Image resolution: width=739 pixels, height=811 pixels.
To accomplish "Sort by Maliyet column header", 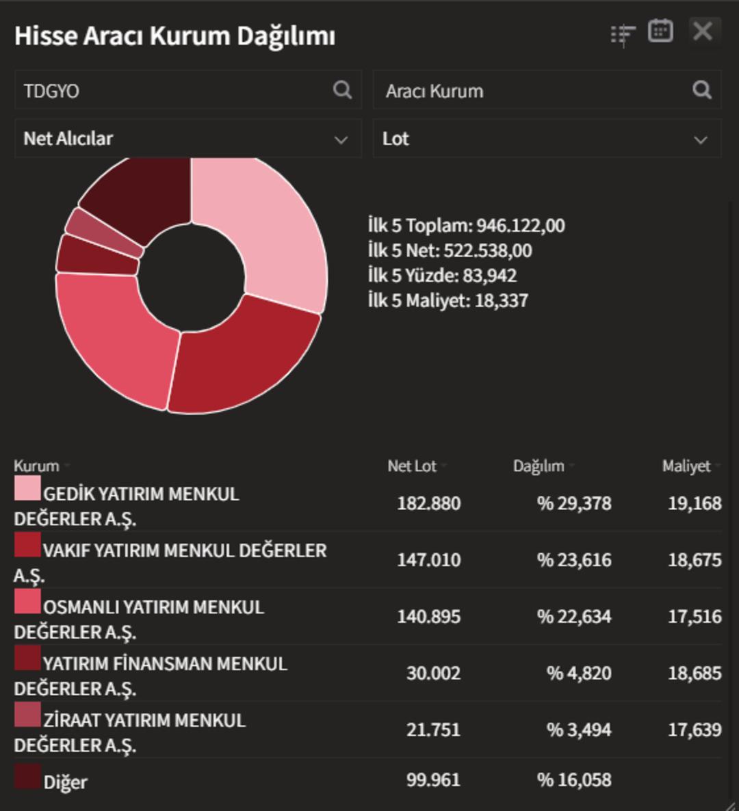I will click(x=686, y=466).
